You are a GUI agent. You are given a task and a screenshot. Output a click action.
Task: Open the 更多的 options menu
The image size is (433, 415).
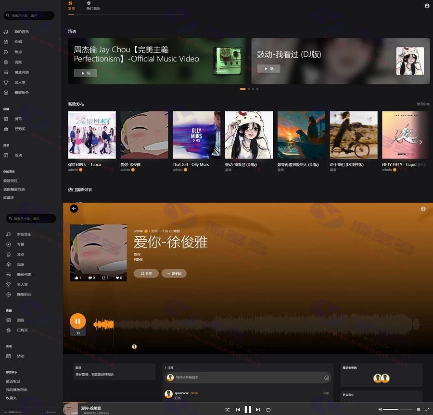pyautogui.click(x=174, y=273)
